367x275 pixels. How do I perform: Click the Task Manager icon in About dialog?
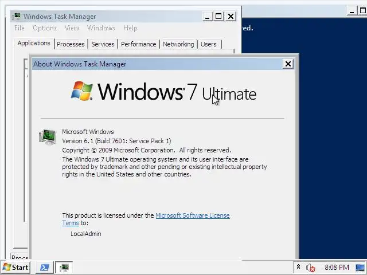(x=48, y=136)
